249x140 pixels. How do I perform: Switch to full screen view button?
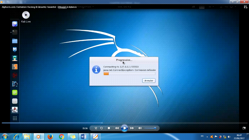[244, 128]
